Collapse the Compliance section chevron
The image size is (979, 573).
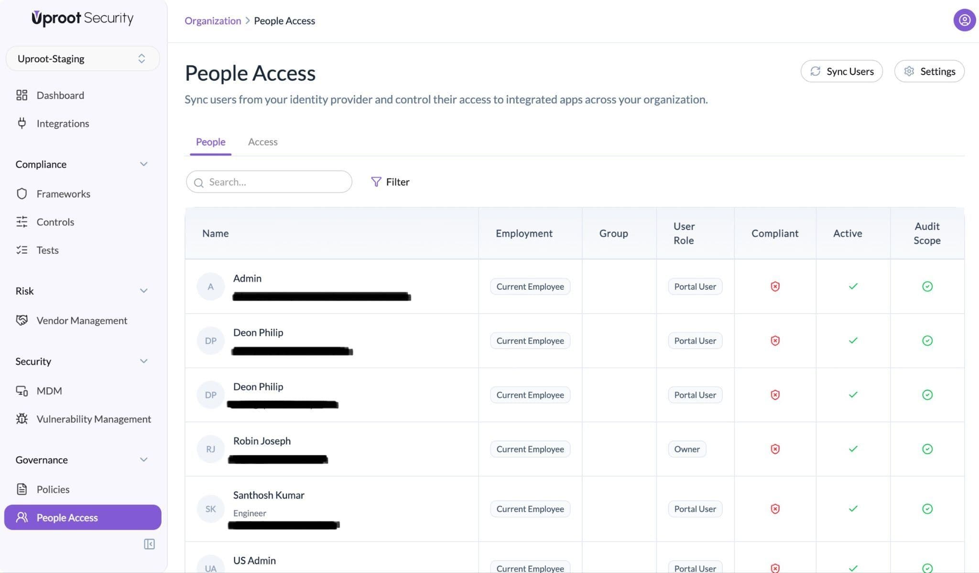pyautogui.click(x=143, y=164)
